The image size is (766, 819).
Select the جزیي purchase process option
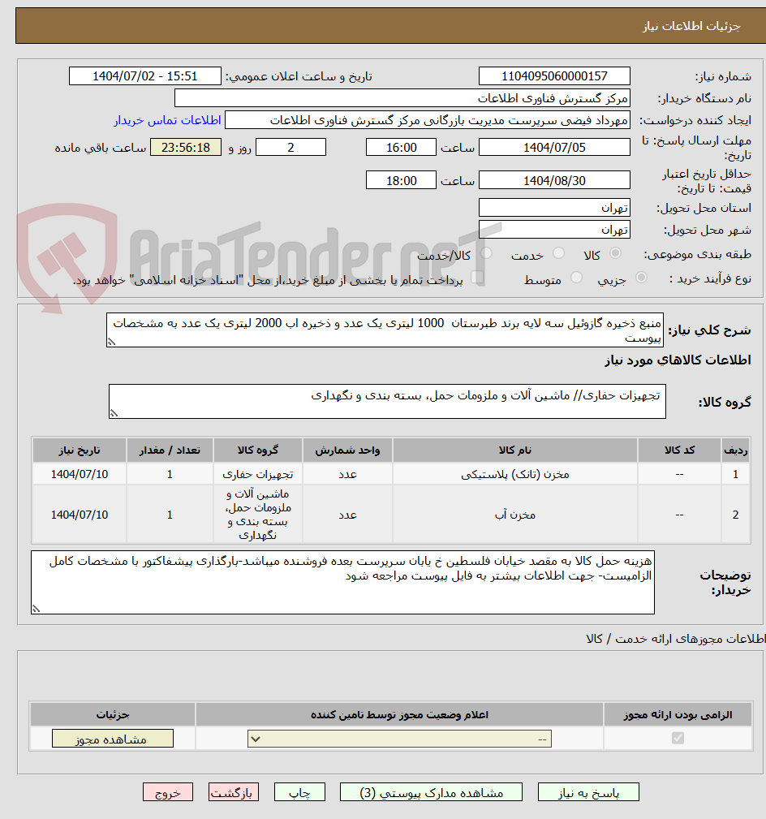pyautogui.click(x=641, y=277)
